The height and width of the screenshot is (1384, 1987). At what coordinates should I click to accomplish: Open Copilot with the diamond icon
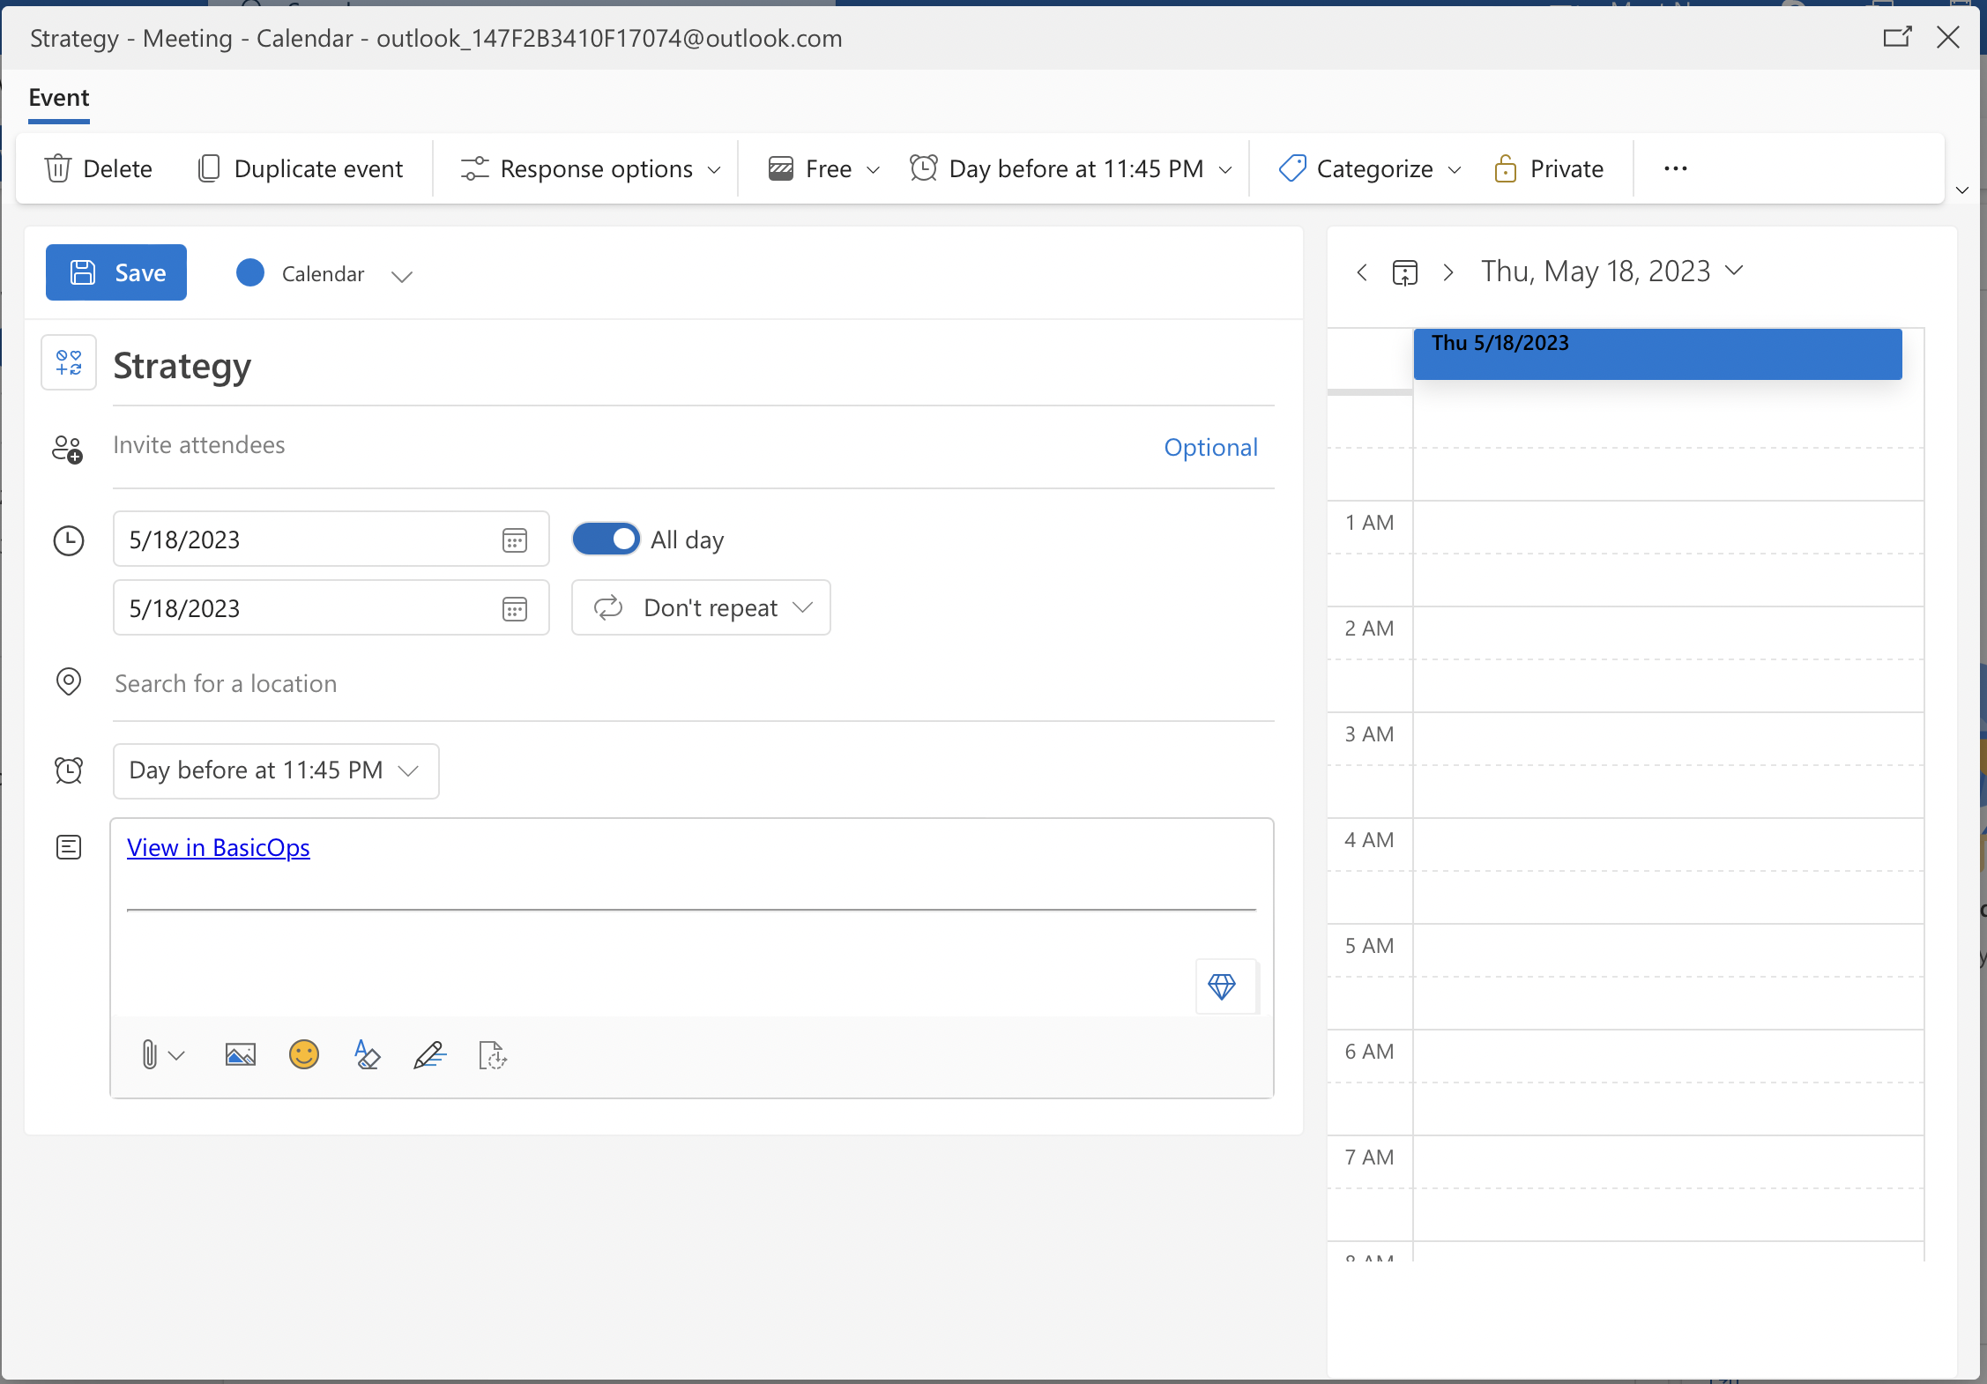click(1224, 987)
